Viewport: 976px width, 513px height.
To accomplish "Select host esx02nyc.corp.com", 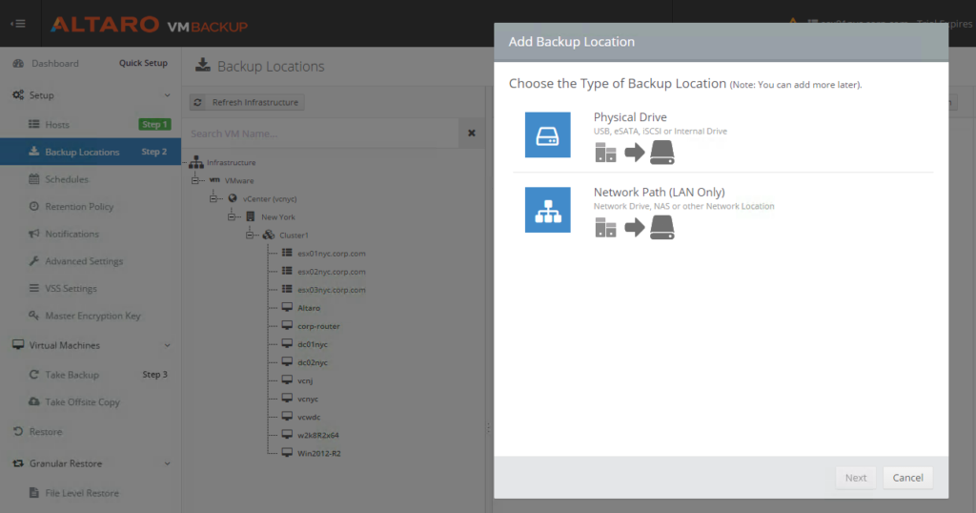I will point(331,272).
